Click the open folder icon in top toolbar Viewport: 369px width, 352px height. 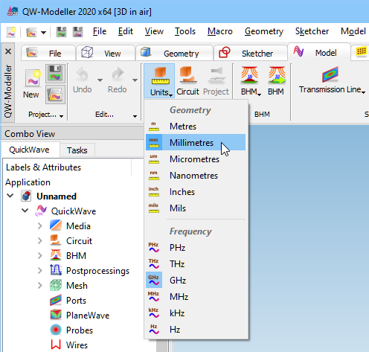31,32
